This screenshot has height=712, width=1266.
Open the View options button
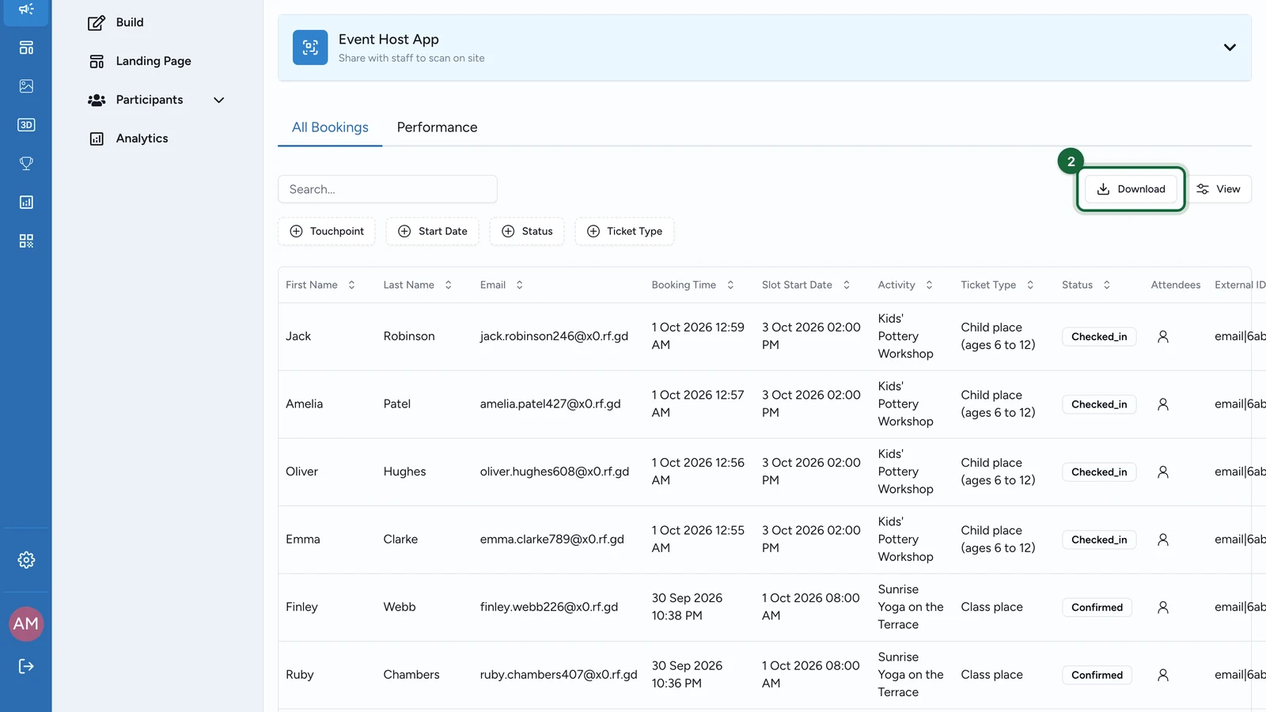click(1219, 189)
